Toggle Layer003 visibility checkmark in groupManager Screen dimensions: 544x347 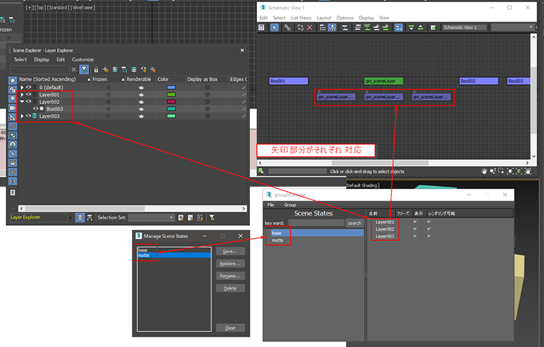pyautogui.click(x=415, y=236)
